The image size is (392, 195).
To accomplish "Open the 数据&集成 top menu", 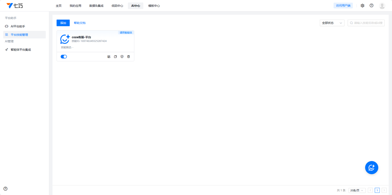I will click(x=96, y=6).
